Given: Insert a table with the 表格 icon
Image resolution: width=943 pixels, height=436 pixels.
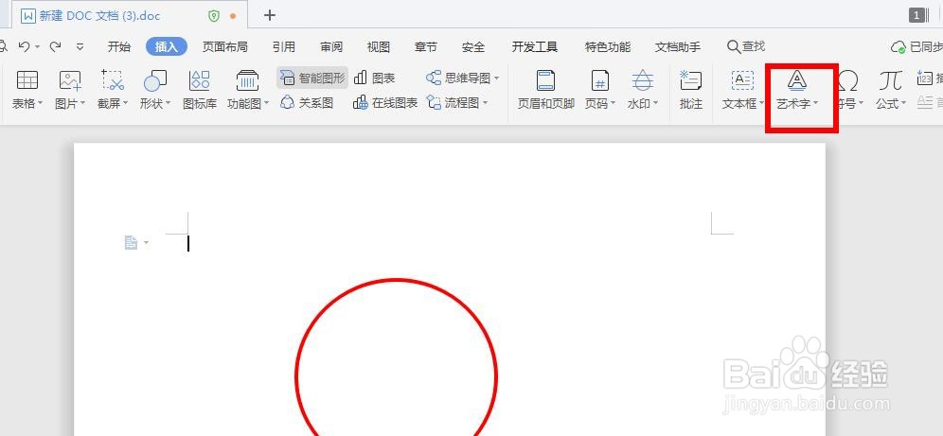Looking at the screenshot, I should point(27,80).
